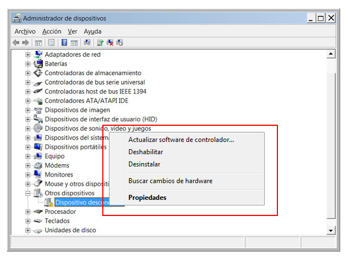The width and height of the screenshot is (348, 280).
Task: Select the Controladores ATA/ATAPI IDE label
Action: 87,101
